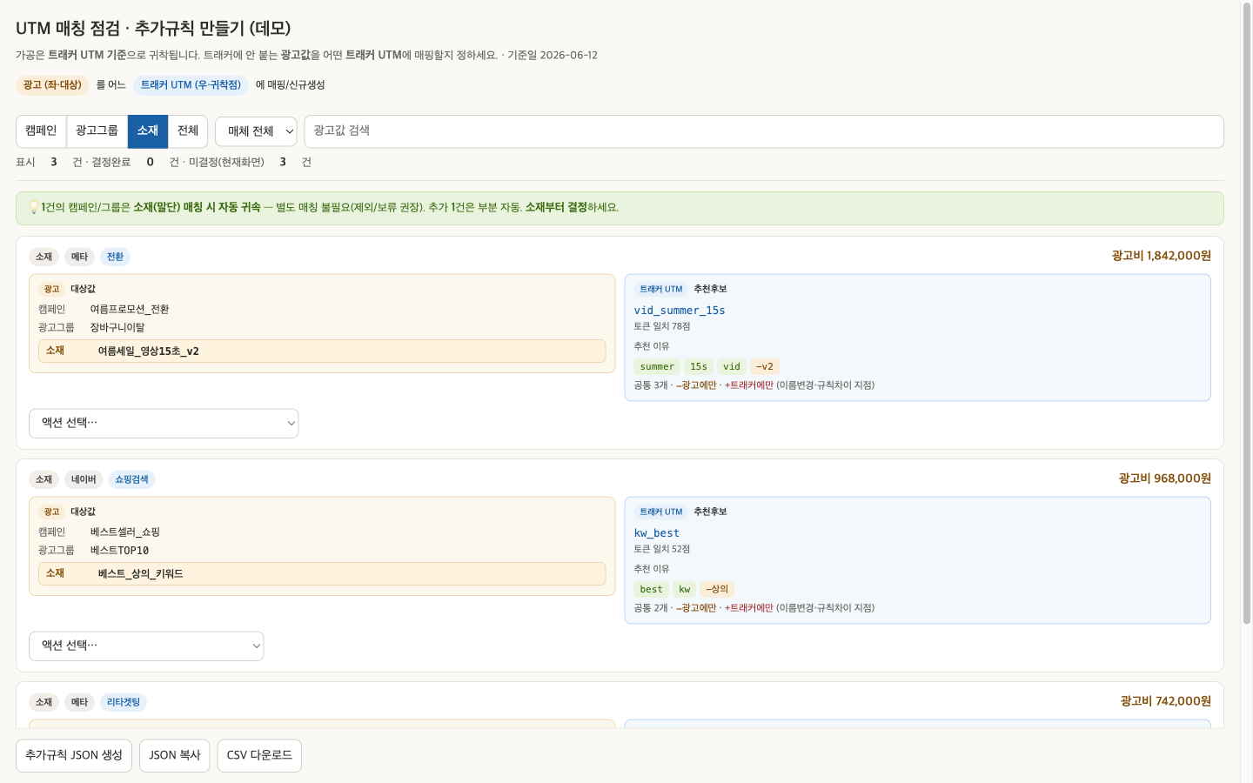Image resolution: width=1253 pixels, height=783 pixels.
Task: Open 액션 선택 dropdown for 여름세일_영상15초_v2
Action: [x=164, y=424]
